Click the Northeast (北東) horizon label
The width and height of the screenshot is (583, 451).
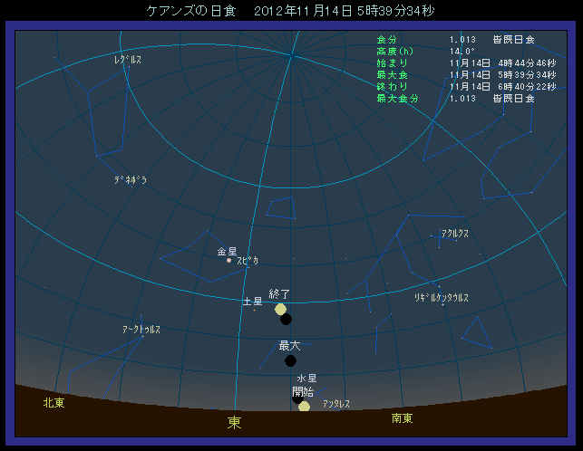click(x=53, y=403)
